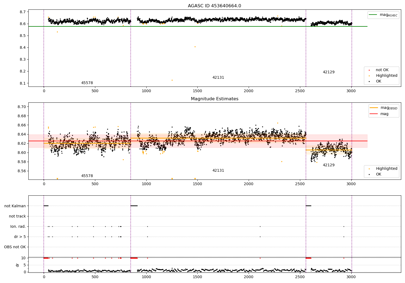Click the black OK marker in top legend
The width and height of the screenshot is (405, 283).
pos(369,82)
